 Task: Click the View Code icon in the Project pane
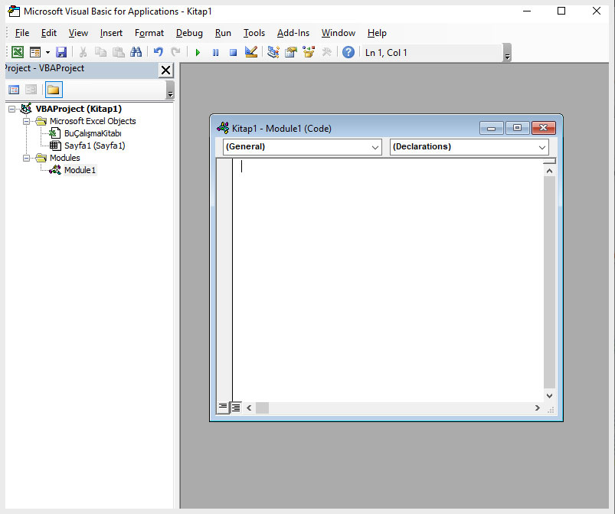[x=14, y=90]
